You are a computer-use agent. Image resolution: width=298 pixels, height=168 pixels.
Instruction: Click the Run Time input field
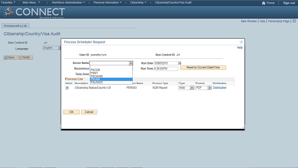[166, 69]
